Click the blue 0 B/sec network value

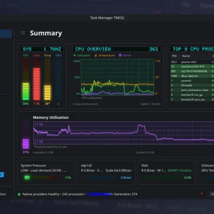click(x=126, y=178)
